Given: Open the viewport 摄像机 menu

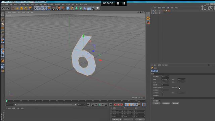Looking at the screenshot, I should [14, 12].
